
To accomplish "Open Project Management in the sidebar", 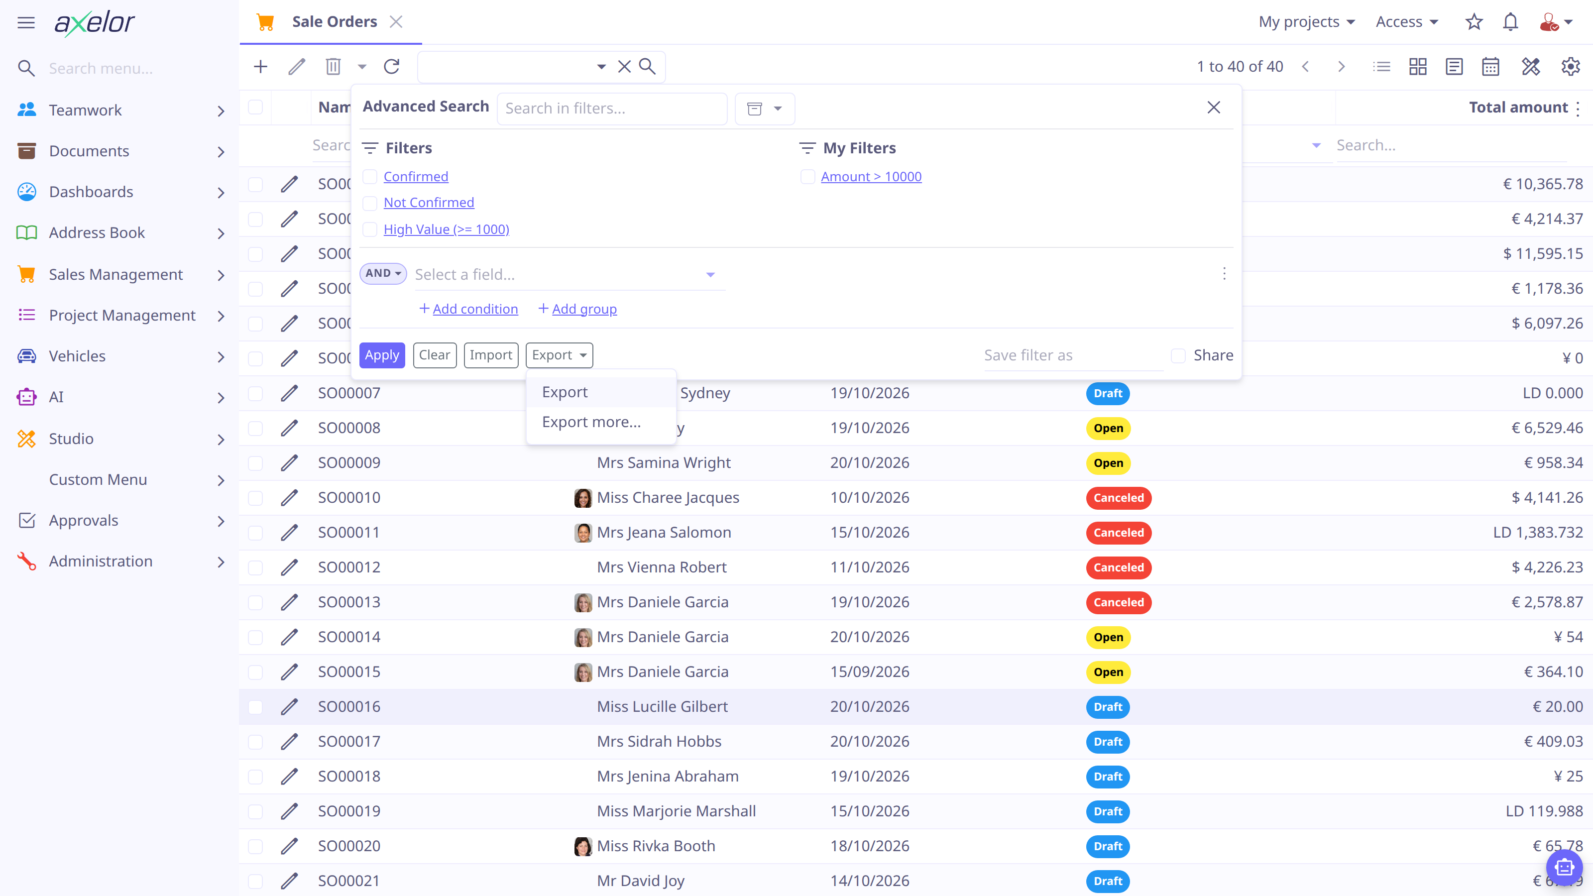I will click(119, 316).
